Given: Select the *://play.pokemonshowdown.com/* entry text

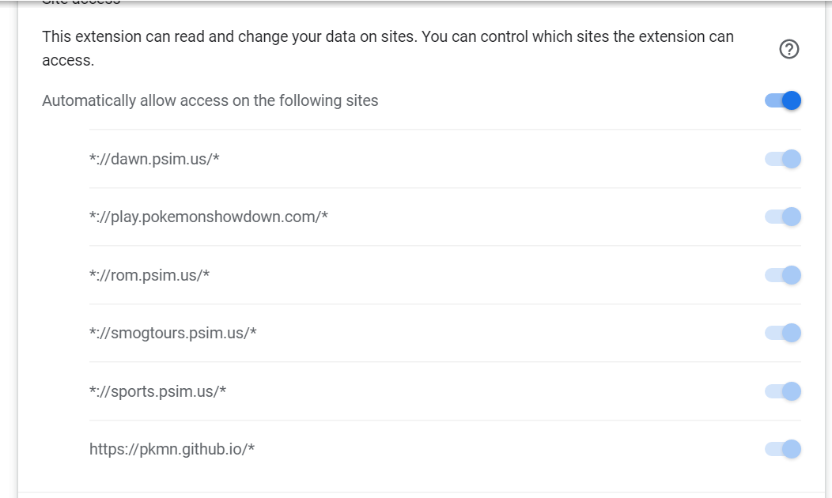Looking at the screenshot, I should [209, 217].
